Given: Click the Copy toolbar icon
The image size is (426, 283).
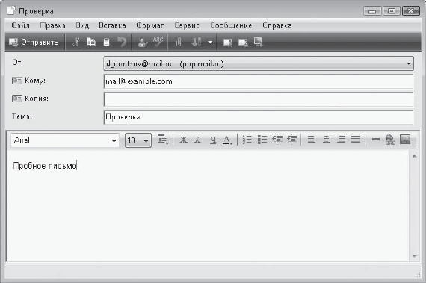Looking at the screenshot, I should (x=90, y=42).
